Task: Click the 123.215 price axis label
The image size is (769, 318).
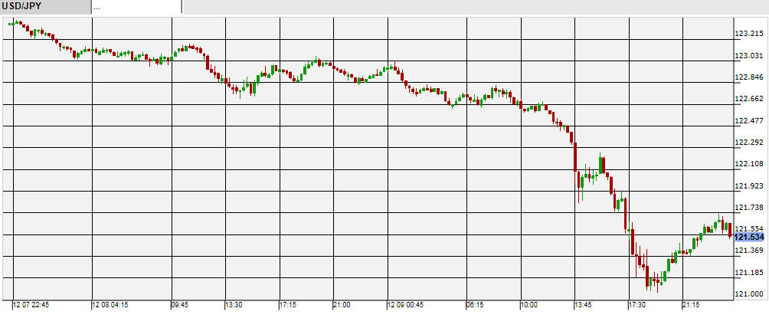Action: (750, 34)
